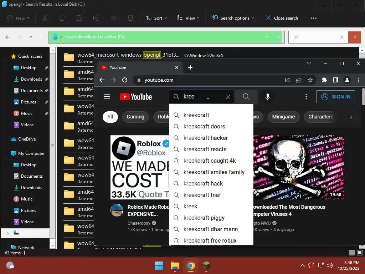The height and width of the screenshot is (274, 365).
Task: Show hidden system tray icons
Action: point(302,265)
